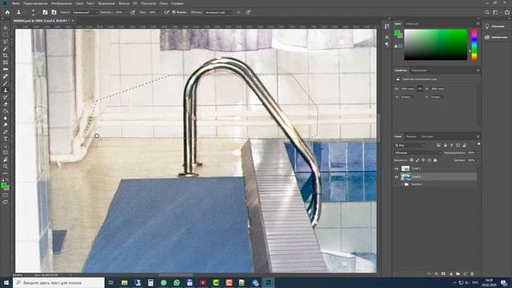Select the Move tool
512x288 pixels.
[6, 28]
